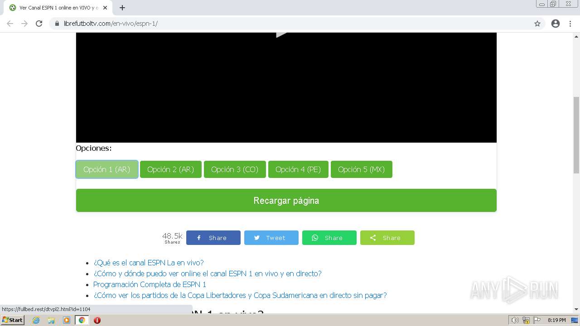580x326 pixels.
Task: Close the Ver Canal ESPN 1 tab
Action: coord(105,8)
